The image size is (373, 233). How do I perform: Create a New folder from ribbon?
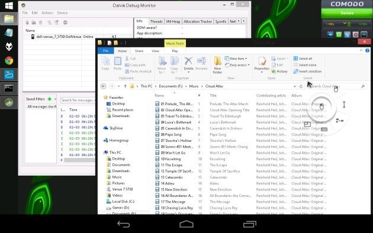point(217,65)
